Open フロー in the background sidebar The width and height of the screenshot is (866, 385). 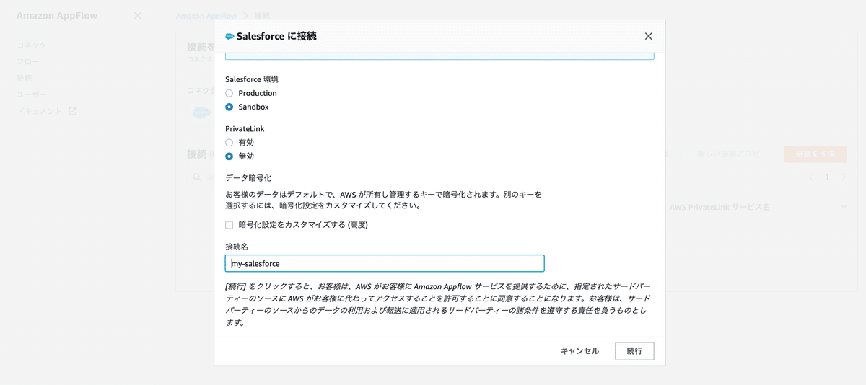28,61
